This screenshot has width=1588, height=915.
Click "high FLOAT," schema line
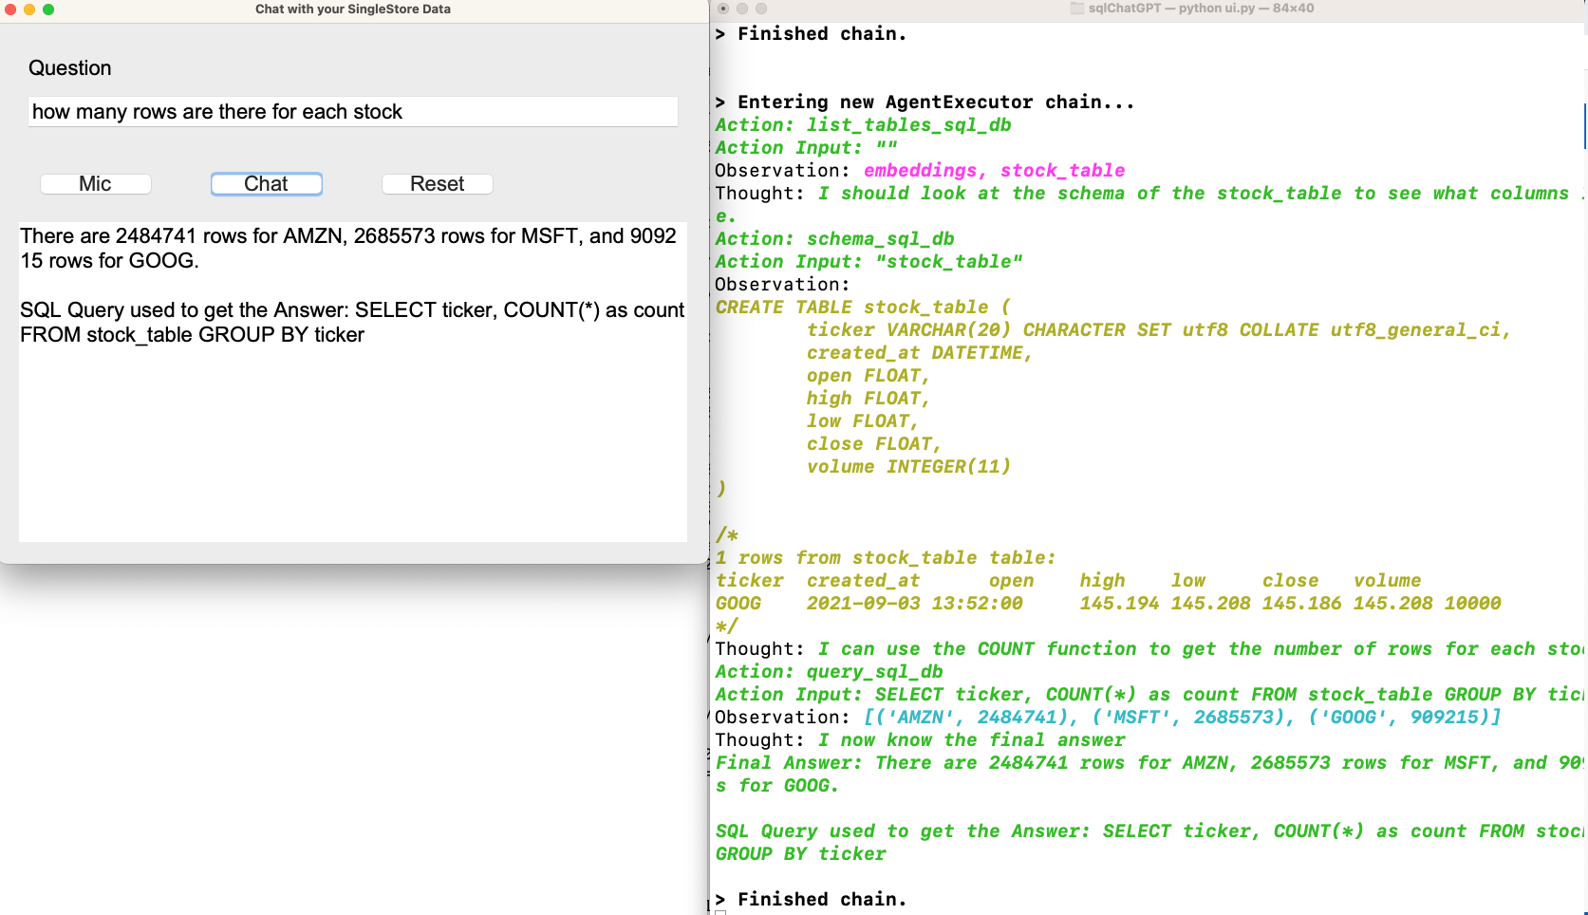(x=868, y=398)
